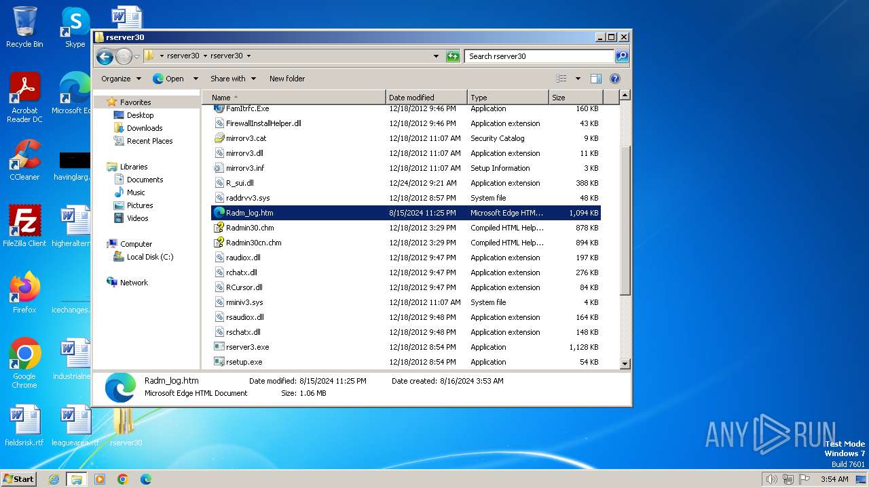The height and width of the screenshot is (488, 869).
Task: Select Local Disk (C:) in navigation pane
Action: point(150,257)
